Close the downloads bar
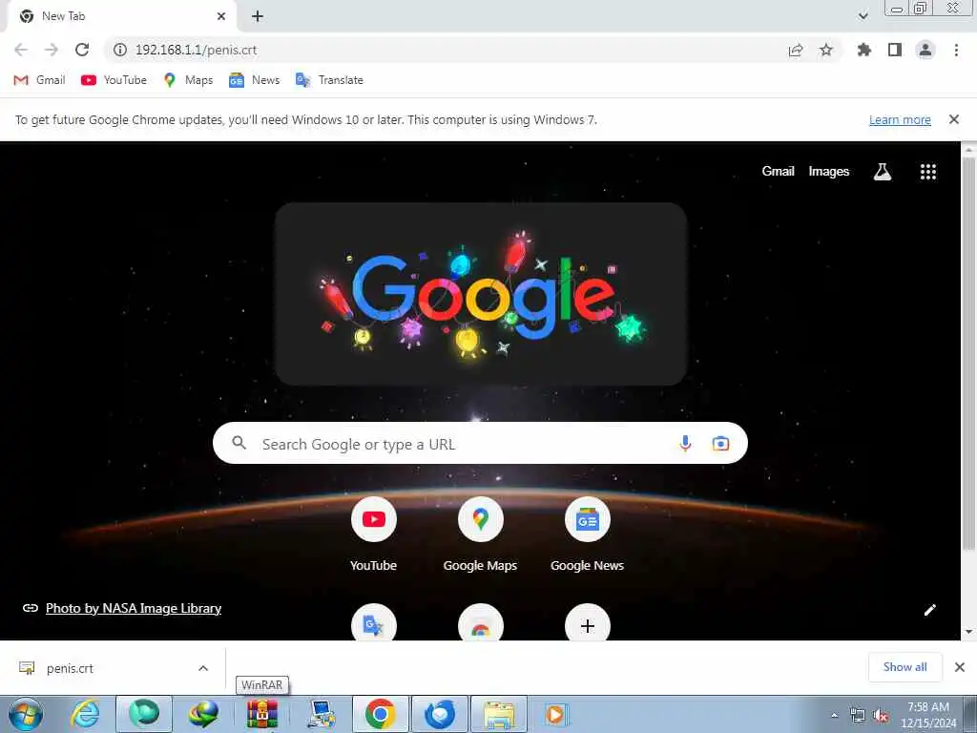 click(960, 667)
